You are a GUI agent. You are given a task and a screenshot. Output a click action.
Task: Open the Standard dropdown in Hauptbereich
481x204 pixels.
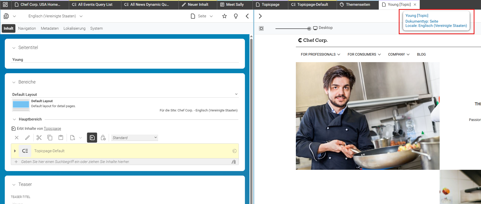[x=135, y=138]
